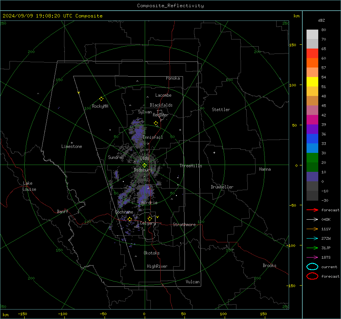Image resolution: width=341 pixels, height=319 pixels.
Task: Click the Lacombe city label
Action: click(x=163, y=95)
